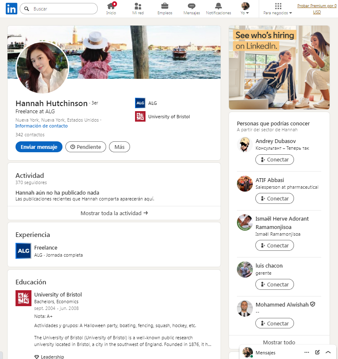Connect with Ismaël Ramamonjisoa

(x=275, y=245)
